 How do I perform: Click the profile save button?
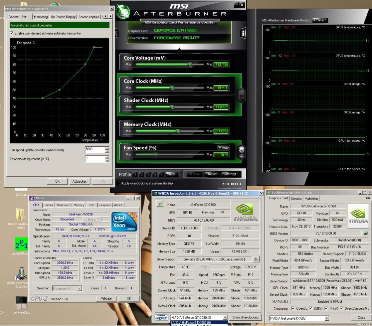pos(171,174)
